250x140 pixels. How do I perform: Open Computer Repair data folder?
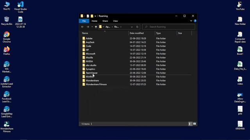coord(240,37)
